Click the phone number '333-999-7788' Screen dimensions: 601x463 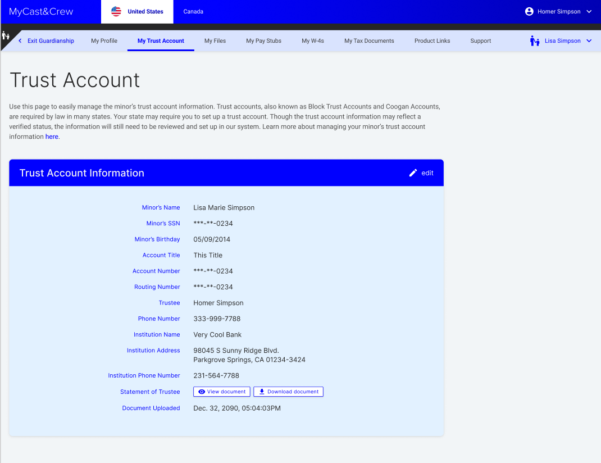(217, 319)
